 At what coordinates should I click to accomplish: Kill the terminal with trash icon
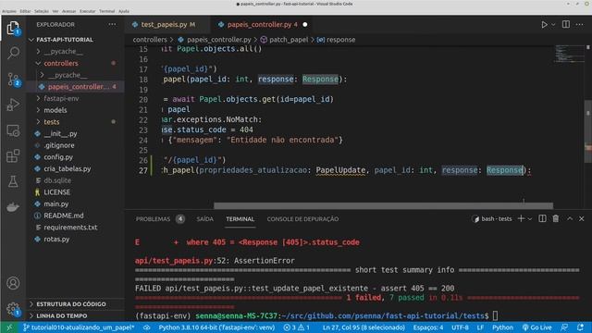point(556,218)
